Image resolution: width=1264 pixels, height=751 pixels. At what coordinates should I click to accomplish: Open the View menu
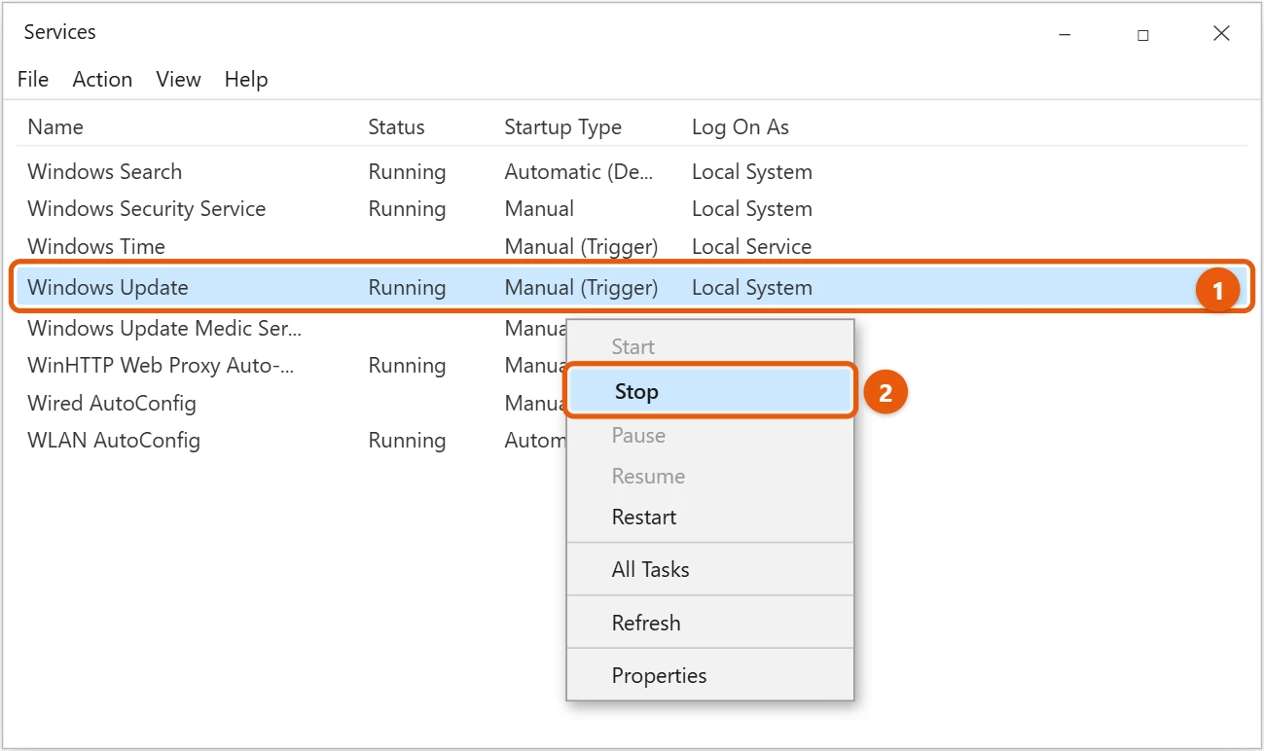point(178,80)
